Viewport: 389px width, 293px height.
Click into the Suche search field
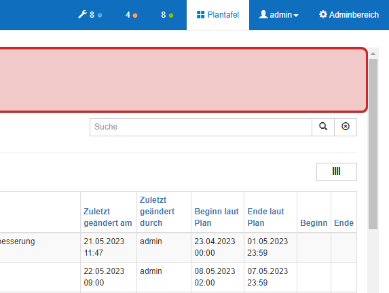point(201,127)
